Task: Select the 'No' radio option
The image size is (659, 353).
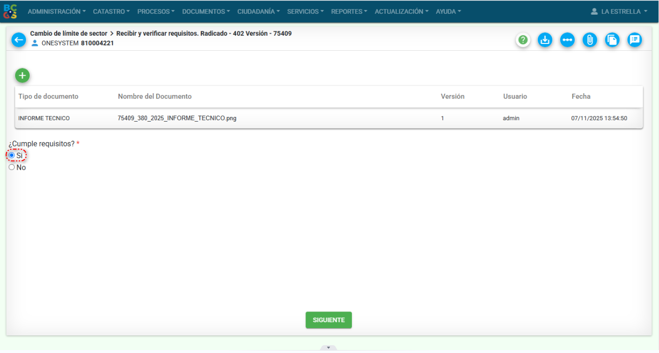Action: pos(12,167)
